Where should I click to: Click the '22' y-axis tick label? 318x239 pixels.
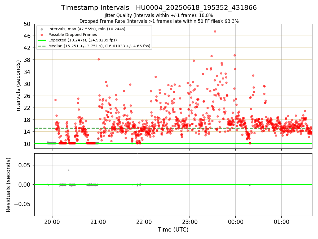[x=28, y=108]
